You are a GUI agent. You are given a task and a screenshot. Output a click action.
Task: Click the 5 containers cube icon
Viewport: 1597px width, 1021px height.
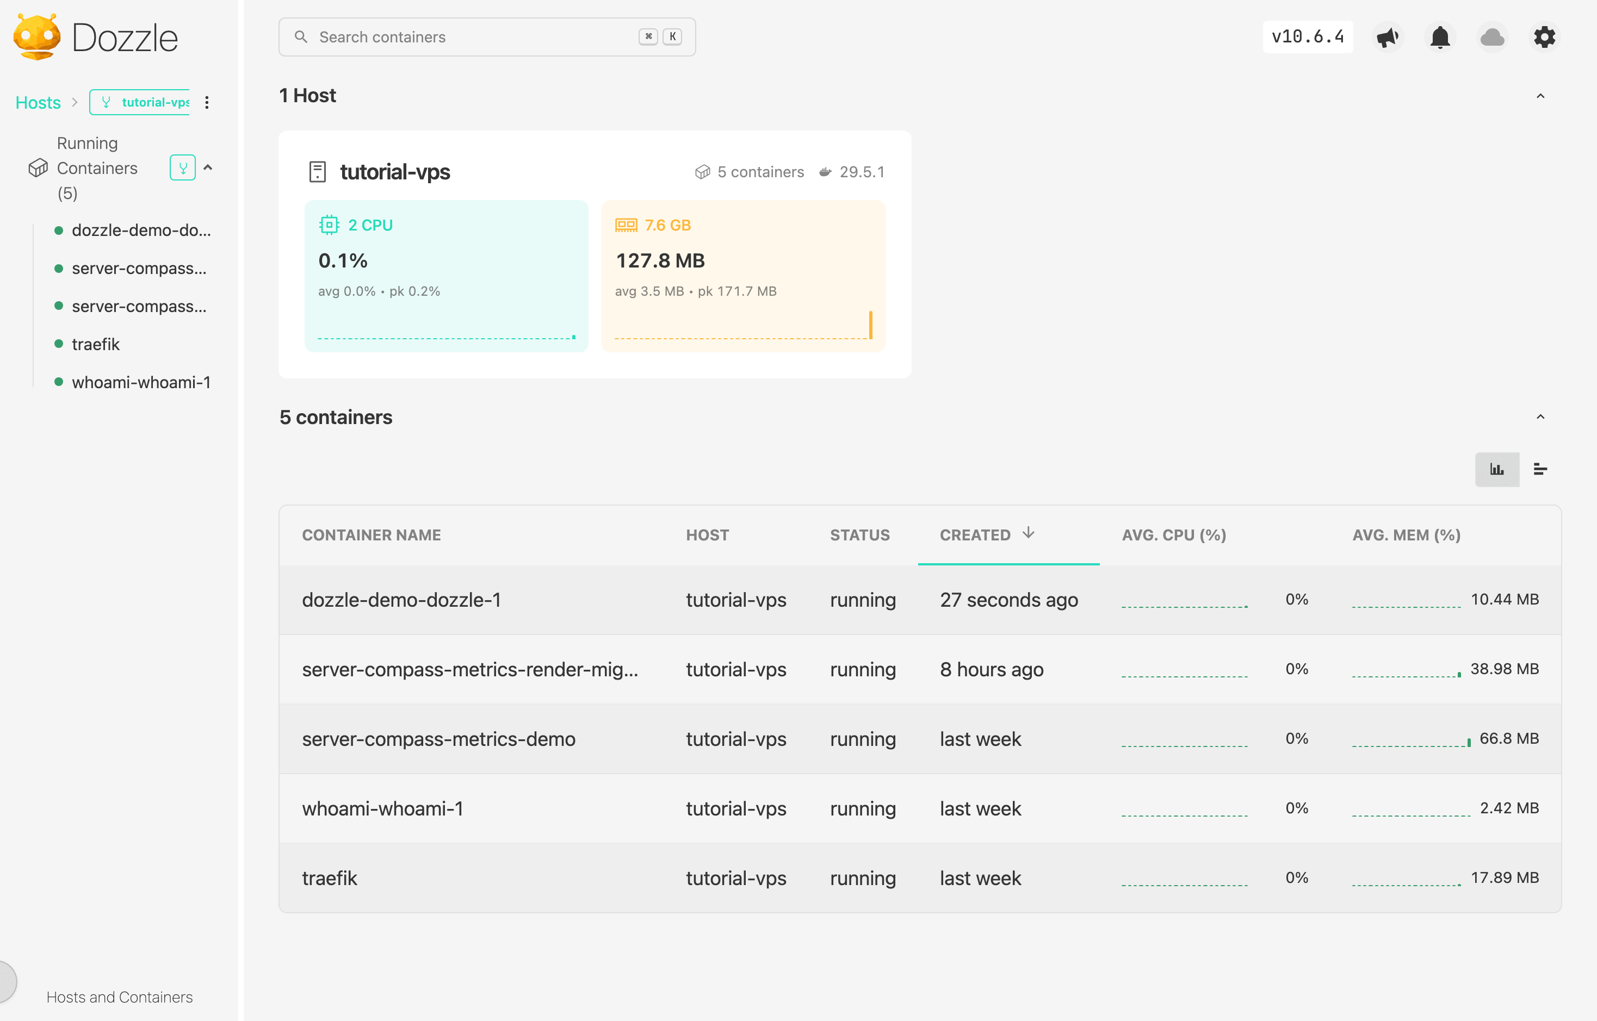(x=702, y=172)
